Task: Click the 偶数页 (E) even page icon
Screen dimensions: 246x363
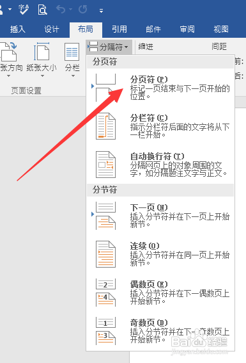Action: pos(105,293)
